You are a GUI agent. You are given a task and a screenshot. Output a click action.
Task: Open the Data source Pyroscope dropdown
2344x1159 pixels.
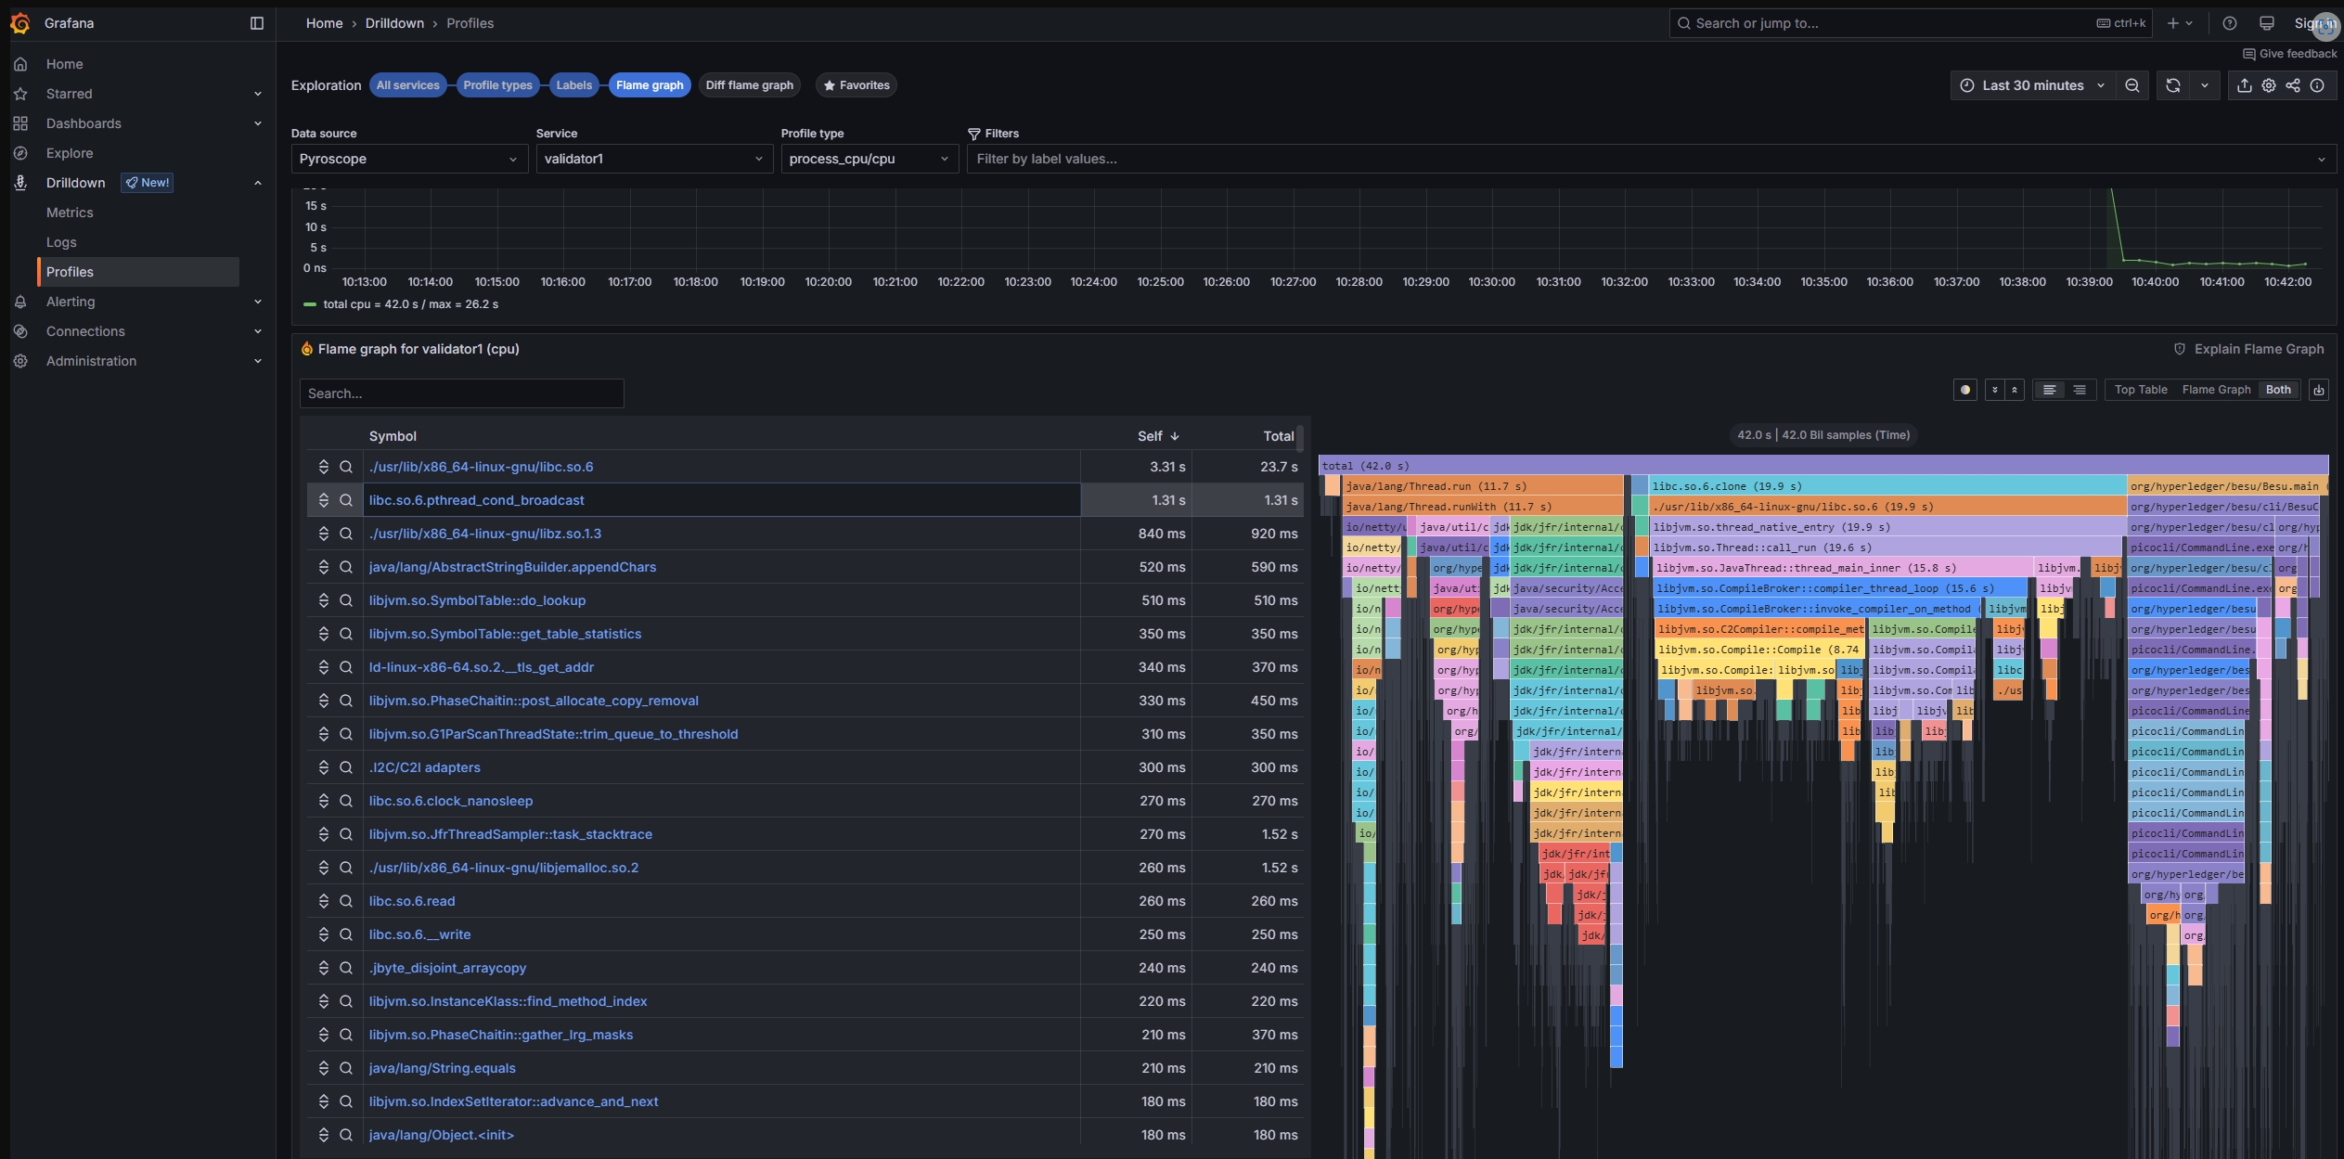pyautogui.click(x=409, y=159)
